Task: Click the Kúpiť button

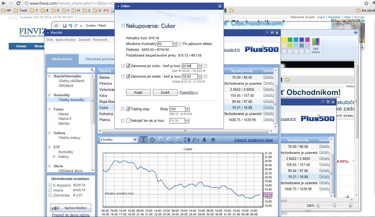Action: (138, 93)
